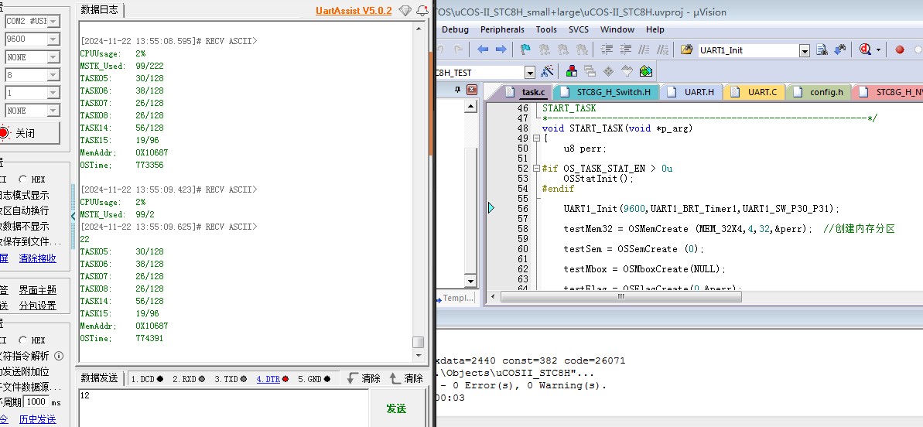
Task: Open the Tools menu
Action: [x=546, y=29]
